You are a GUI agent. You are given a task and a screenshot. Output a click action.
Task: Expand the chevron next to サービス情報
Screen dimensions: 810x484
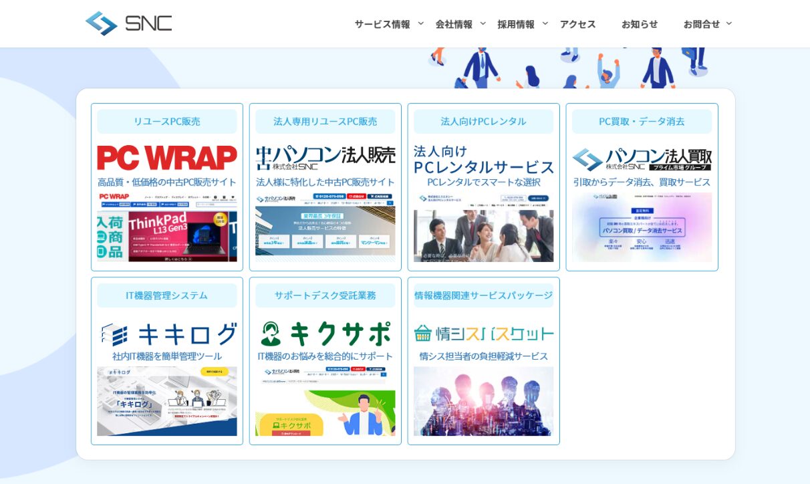tap(421, 23)
